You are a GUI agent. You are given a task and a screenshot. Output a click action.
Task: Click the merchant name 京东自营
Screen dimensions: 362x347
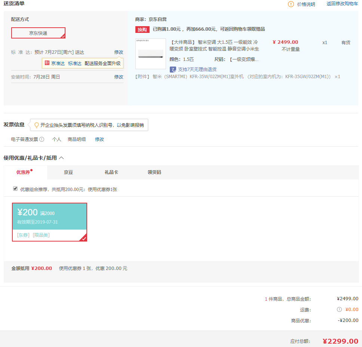click(157, 19)
